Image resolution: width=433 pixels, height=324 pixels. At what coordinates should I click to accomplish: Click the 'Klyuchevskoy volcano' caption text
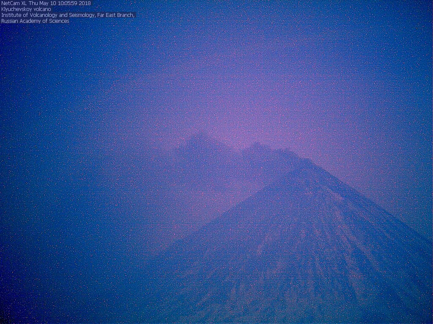(x=26, y=9)
